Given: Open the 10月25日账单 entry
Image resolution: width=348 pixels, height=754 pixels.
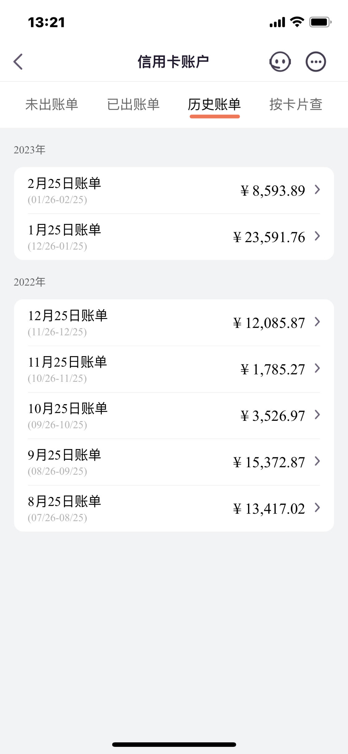Looking at the screenshot, I should (174, 416).
